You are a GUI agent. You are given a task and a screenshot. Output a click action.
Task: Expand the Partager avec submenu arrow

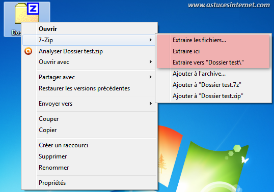(150, 77)
